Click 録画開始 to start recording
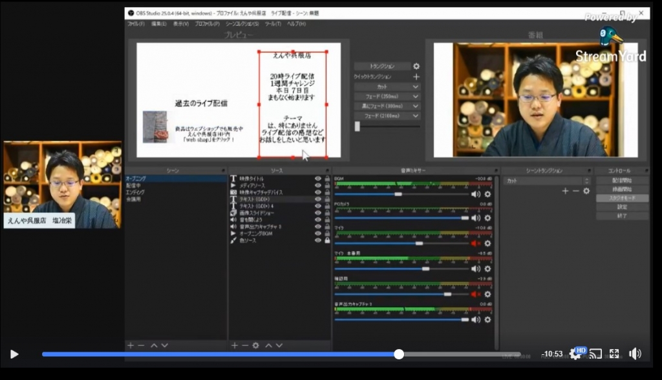 coord(622,189)
